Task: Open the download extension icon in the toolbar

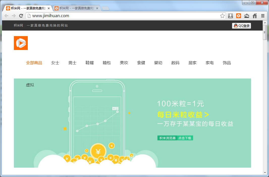Action: (x=230, y=16)
